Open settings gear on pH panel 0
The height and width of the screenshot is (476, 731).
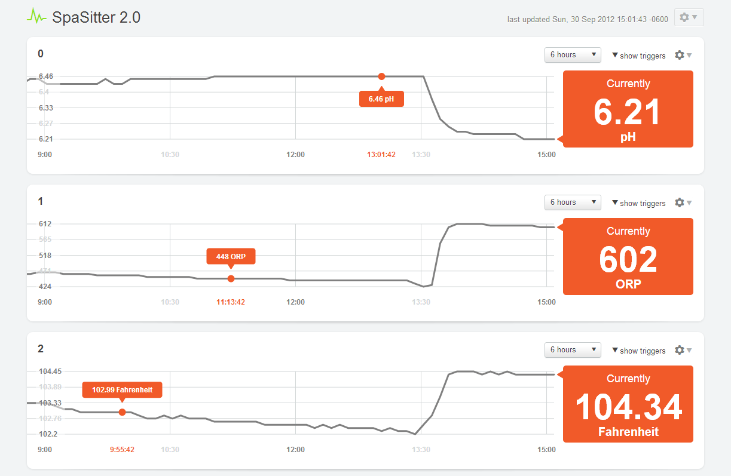(x=680, y=55)
